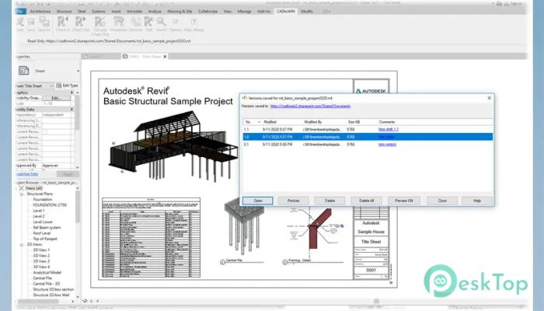Select the CADtoWIN ribbon tab
The height and width of the screenshot is (311, 544).
[285, 11]
